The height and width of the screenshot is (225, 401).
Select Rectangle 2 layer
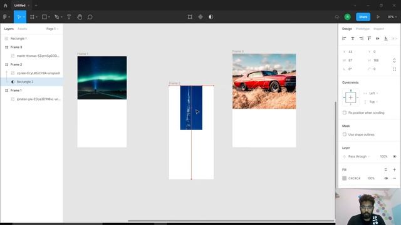31,82
